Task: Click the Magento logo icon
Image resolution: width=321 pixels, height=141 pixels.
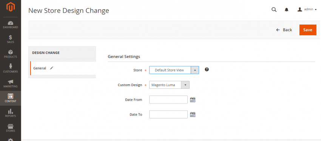Action: pos(11,7)
